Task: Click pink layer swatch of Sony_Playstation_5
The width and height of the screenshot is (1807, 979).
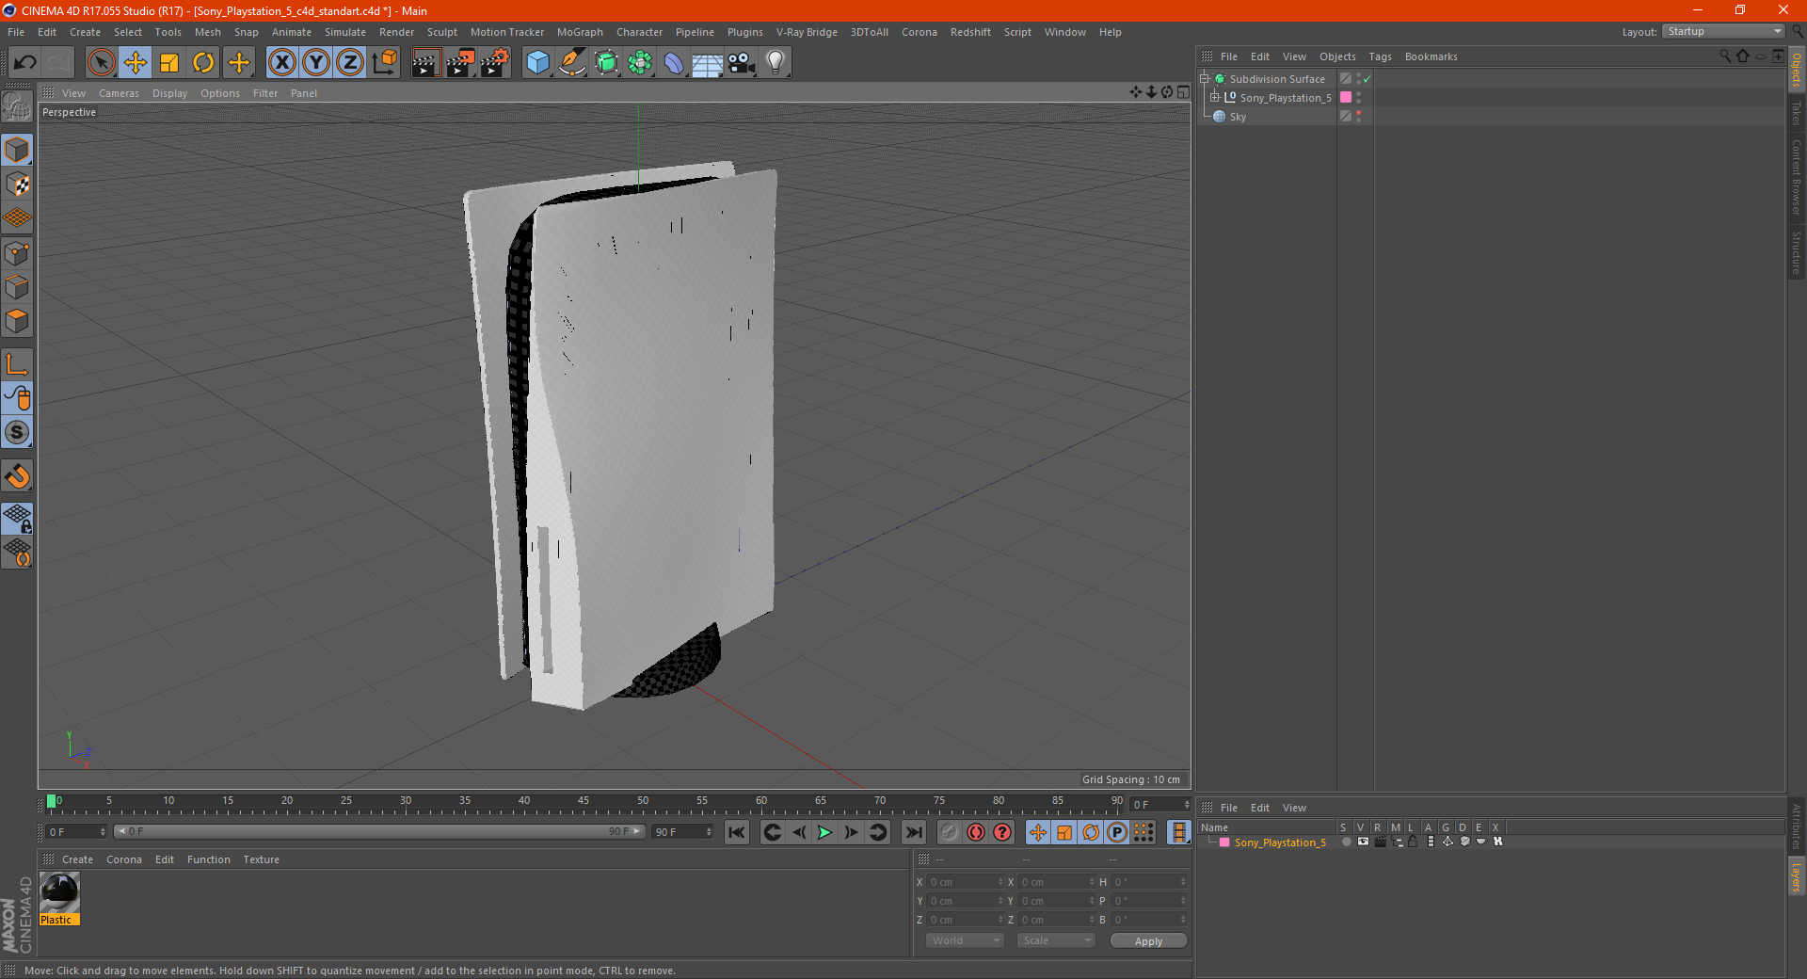Action: [x=1346, y=97]
